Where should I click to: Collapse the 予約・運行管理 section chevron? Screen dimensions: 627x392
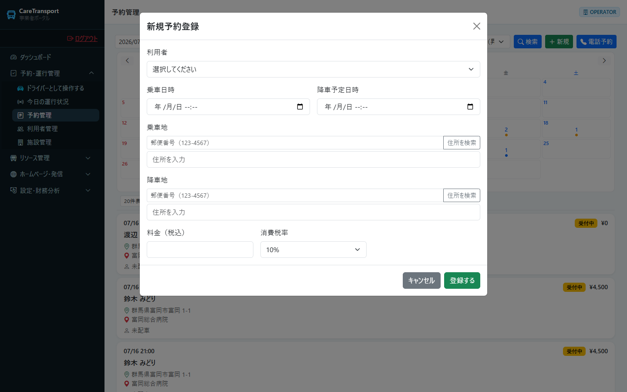click(x=91, y=73)
